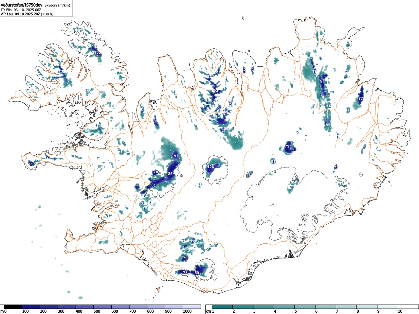Click the 130 label in the Westfjords

coord(98,52)
